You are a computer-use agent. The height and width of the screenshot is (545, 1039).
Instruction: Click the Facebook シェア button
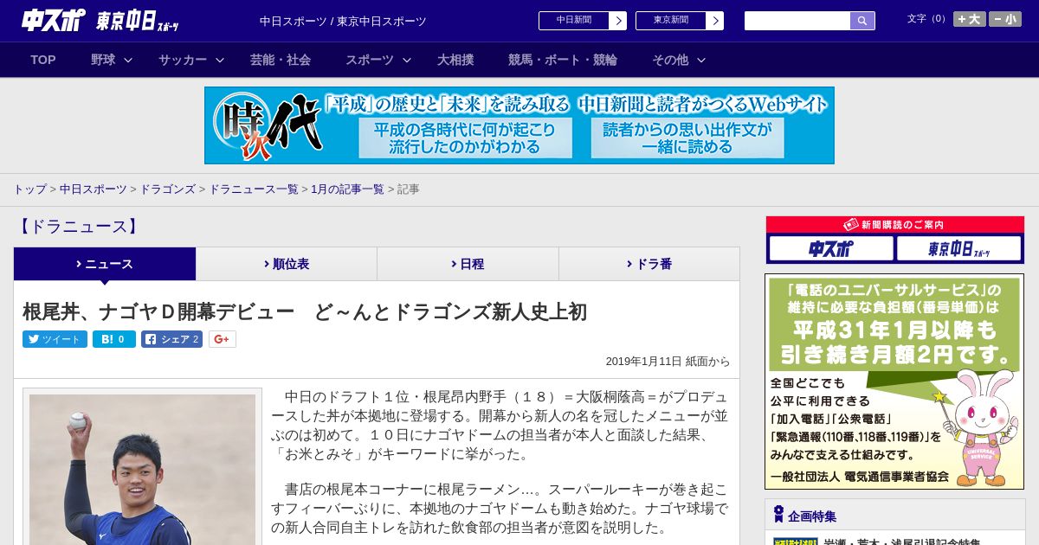pyautogui.click(x=172, y=339)
